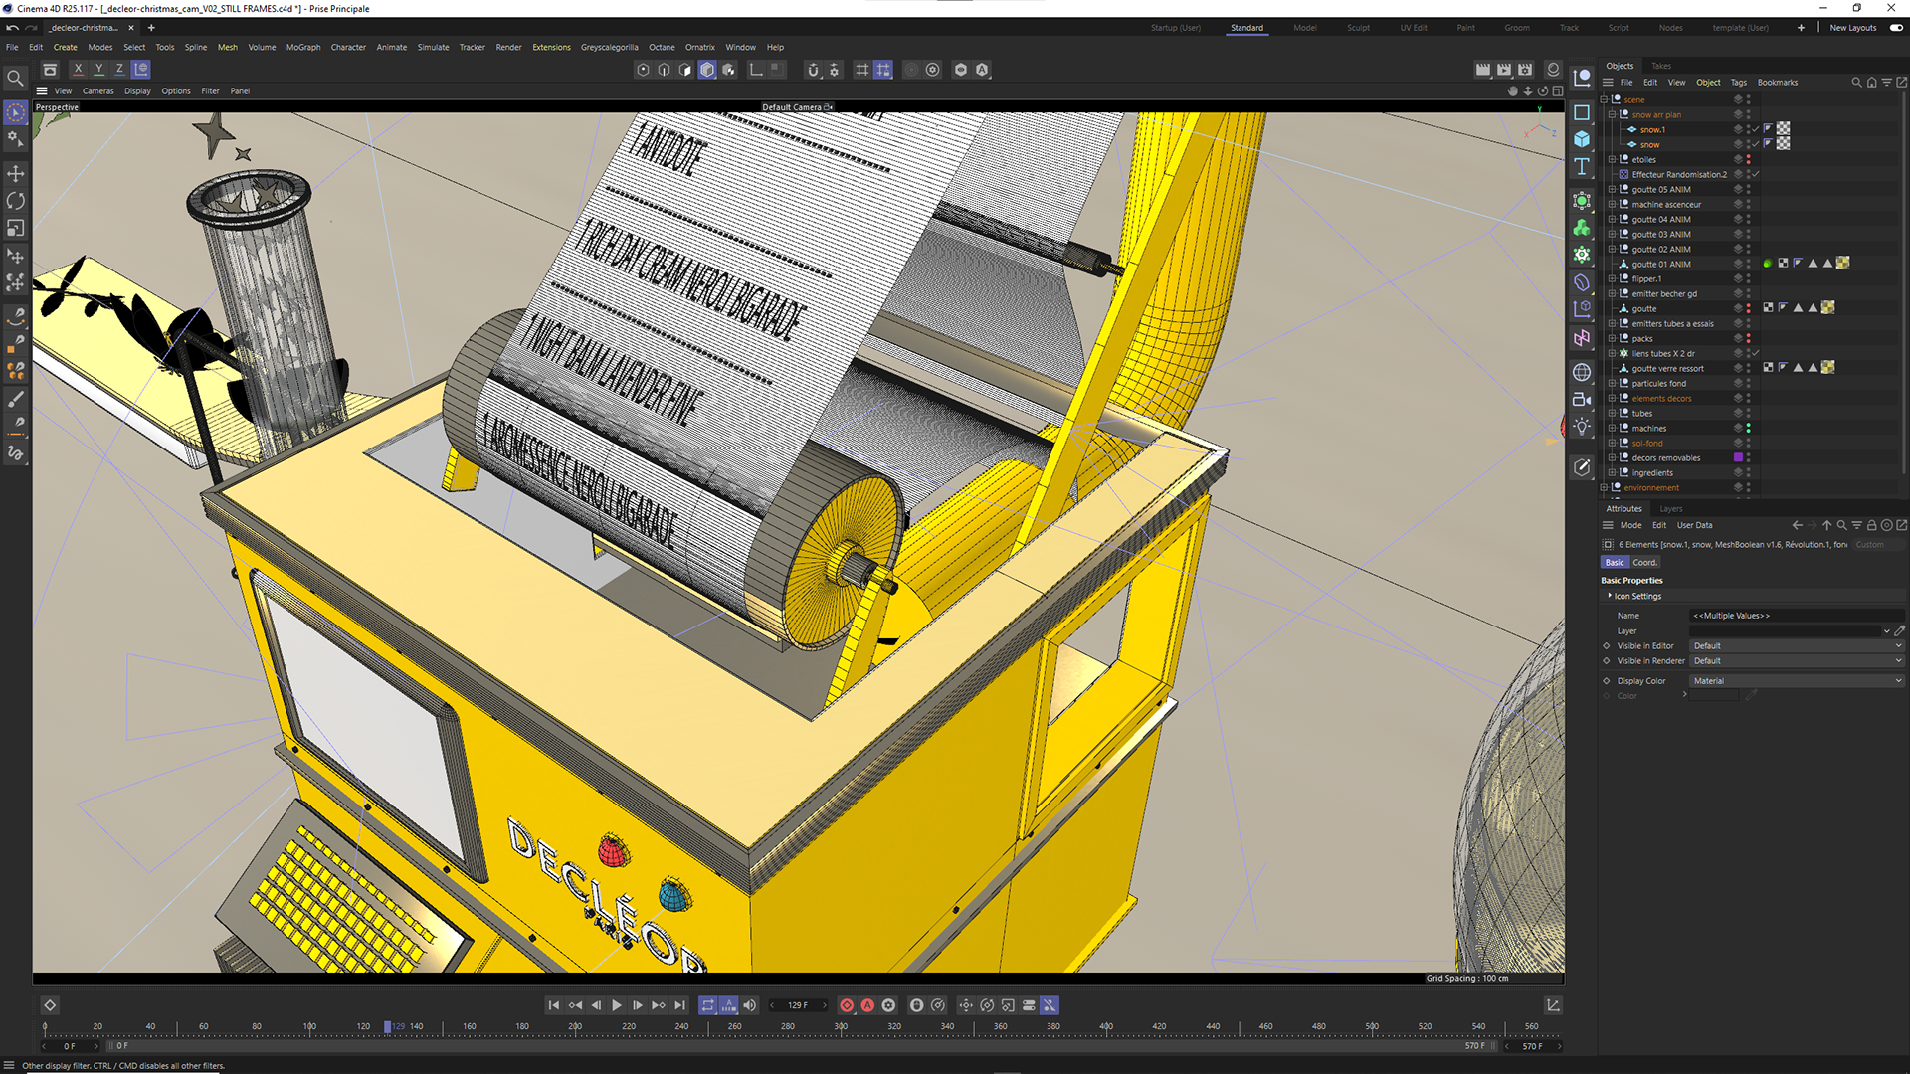Add a Cube primitive from the object palette
1910x1074 pixels.
(1582, 139)
